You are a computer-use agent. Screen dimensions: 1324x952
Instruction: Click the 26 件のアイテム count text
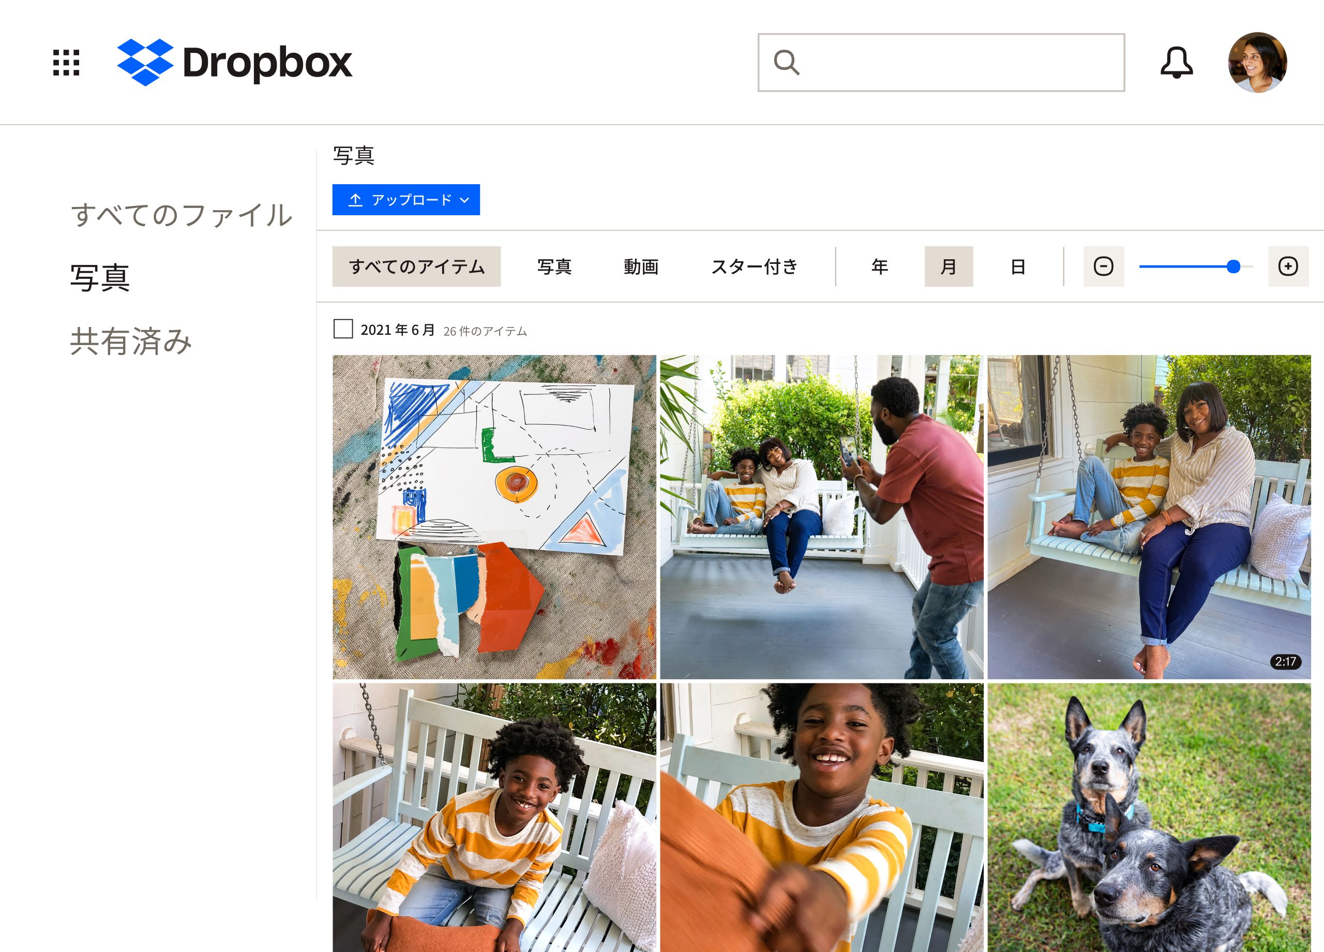click(x=485, y=331)
